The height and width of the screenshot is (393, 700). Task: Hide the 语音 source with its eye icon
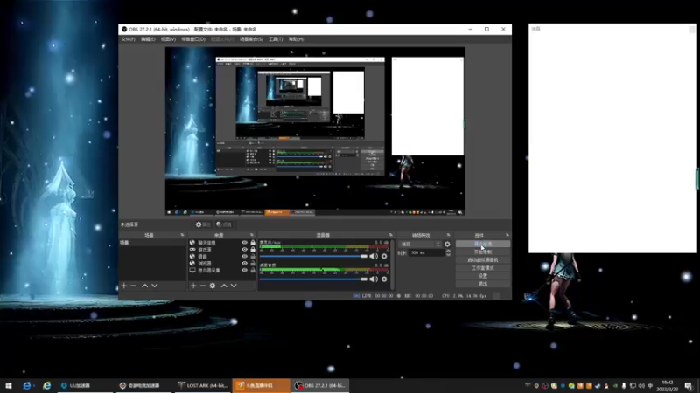[244, 256]
